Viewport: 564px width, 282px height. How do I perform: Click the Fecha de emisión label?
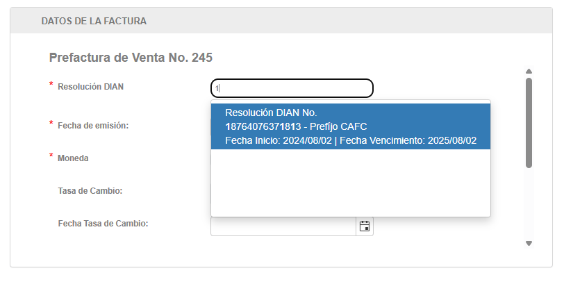pyautogui.click(x=92, y=125)
